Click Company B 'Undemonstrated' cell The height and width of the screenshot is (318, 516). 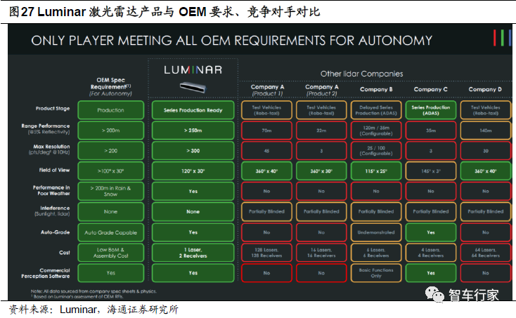pyautogui.click(x=376, y=232)
